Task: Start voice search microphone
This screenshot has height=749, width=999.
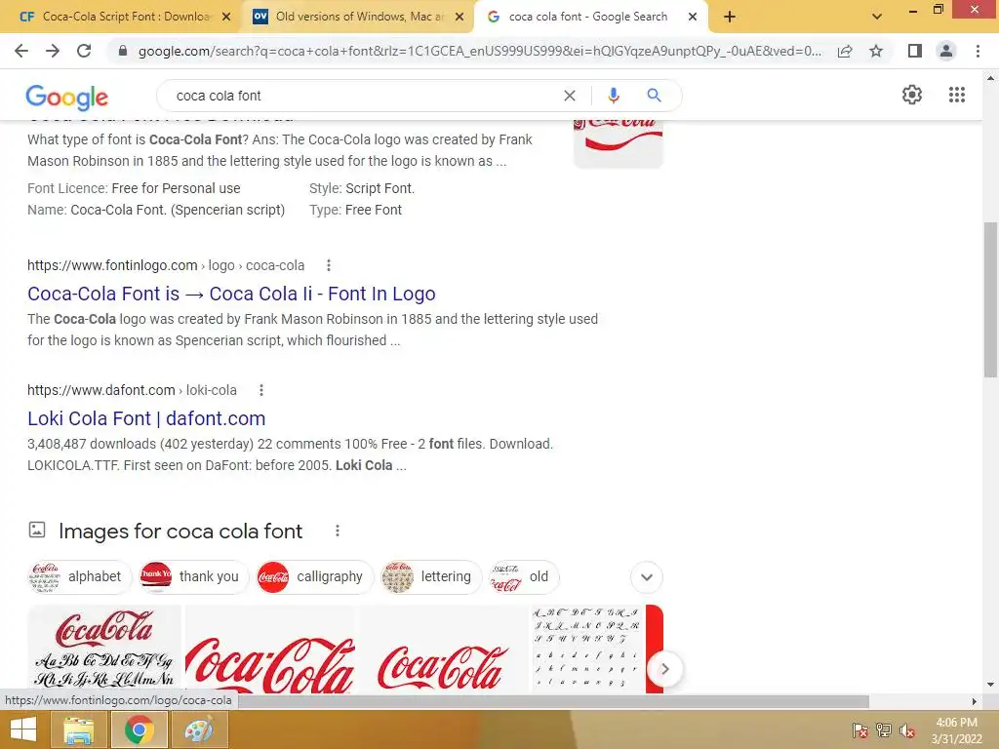Action: [x=613, y=96]
